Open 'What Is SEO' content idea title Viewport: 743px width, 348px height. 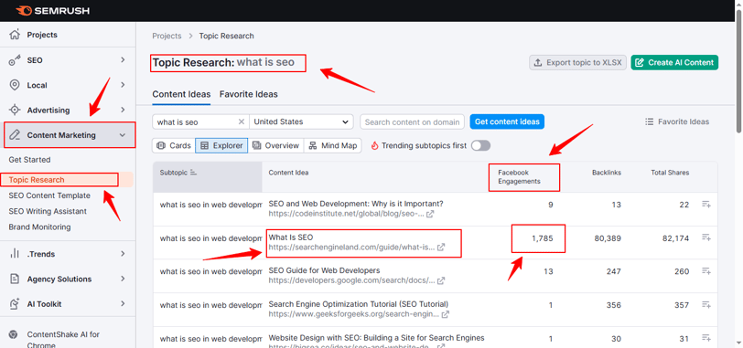[290, 237]
